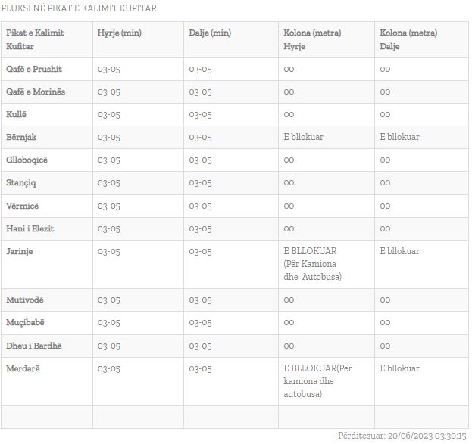Click the Muçibabë row label
This screenshot has height=444, width=472.
point(25,323)
